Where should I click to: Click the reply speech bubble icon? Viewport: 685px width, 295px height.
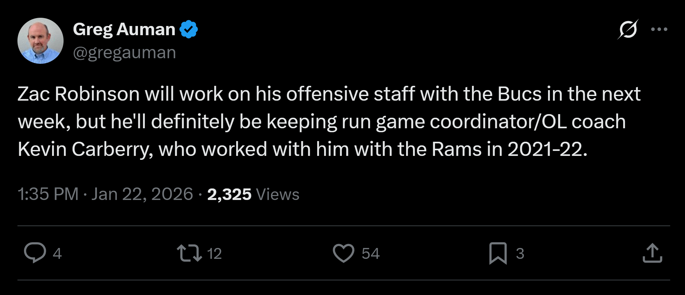coord(35,253)
